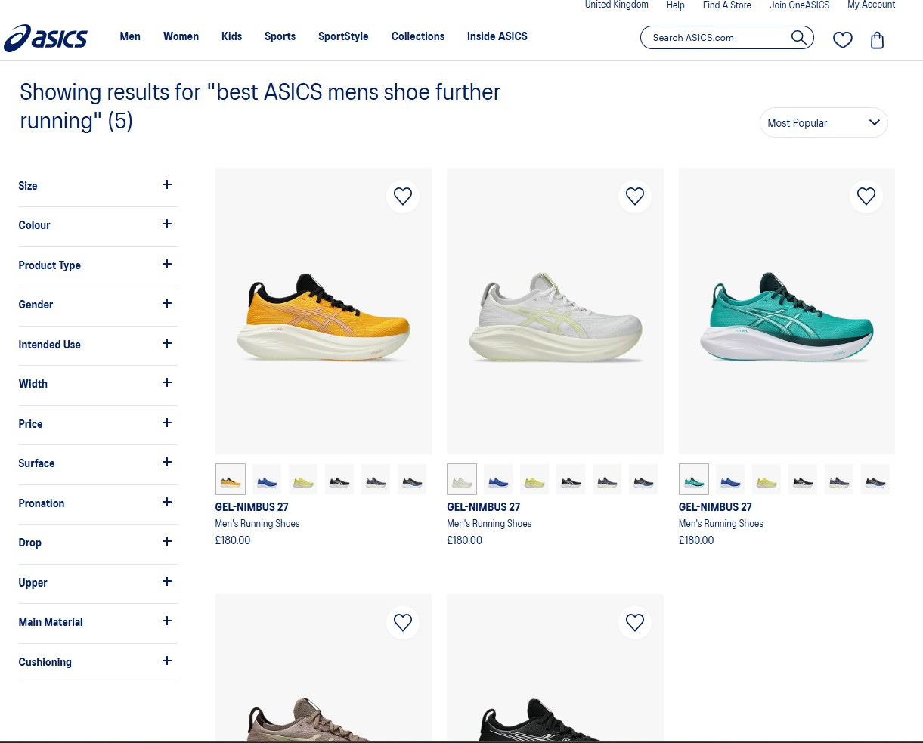Click the United Kingdom region link
The width and height of the screenshot is (923, 743).
(617, 5)
